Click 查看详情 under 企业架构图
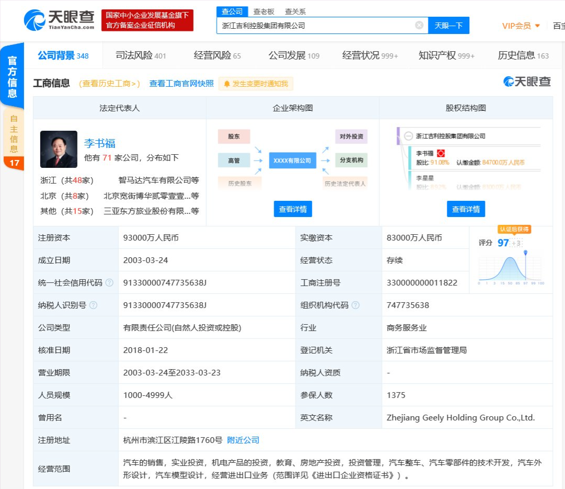Screen dimensions: 565x489 coord(292,209)
